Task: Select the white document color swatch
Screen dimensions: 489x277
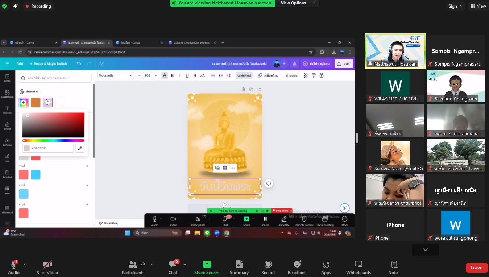Action: coord(60,103)
